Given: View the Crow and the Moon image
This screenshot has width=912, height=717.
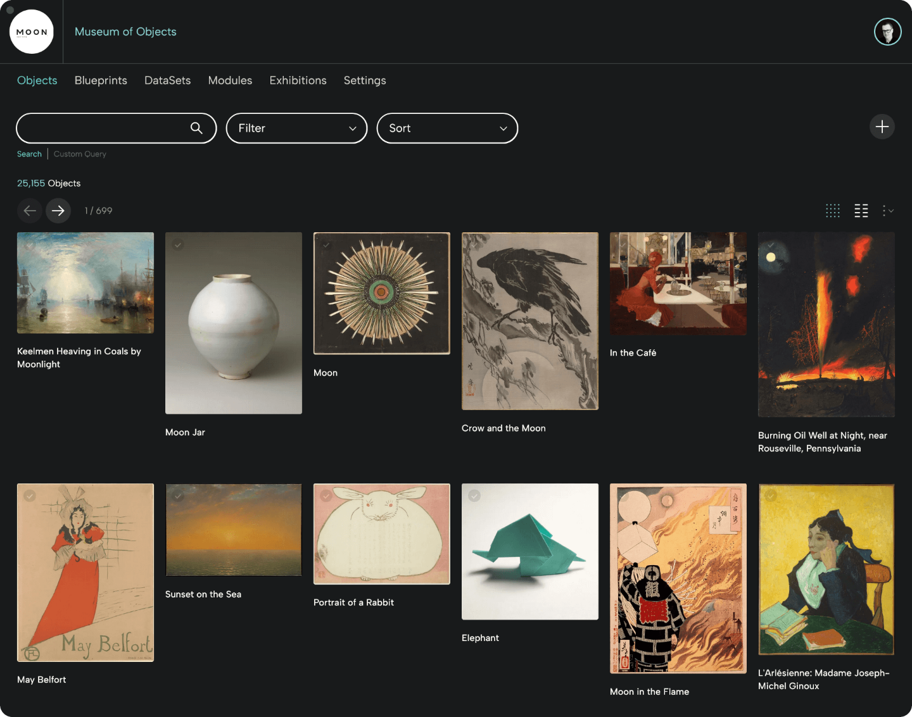Looking at the screenshot, I should coord(530,321).
